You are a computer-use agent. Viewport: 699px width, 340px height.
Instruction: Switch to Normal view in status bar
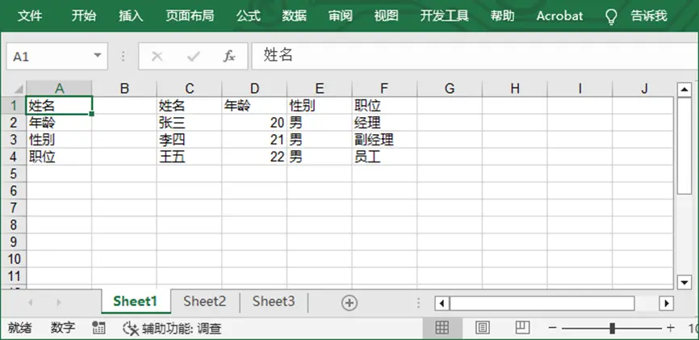click(x=442, y=328)
